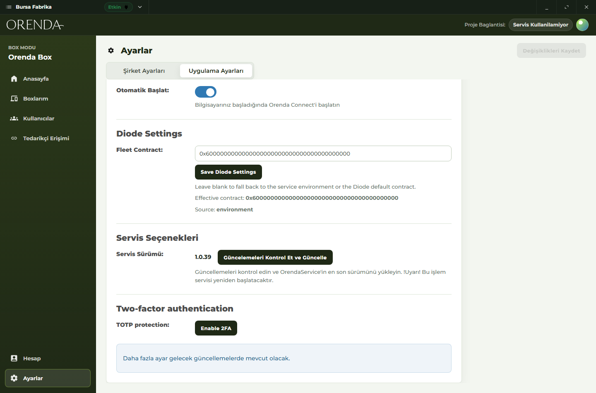596x393 pixels.
Task: Click the Boxlarım devices icon
Action: pyautogui.click(x=14, y=98)
